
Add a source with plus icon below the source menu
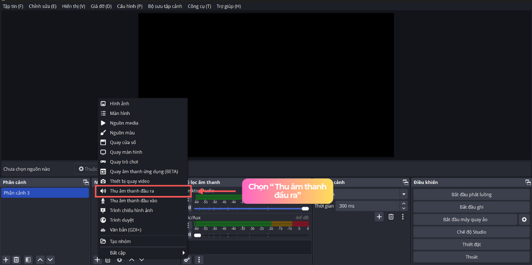(x=97, y=260)
